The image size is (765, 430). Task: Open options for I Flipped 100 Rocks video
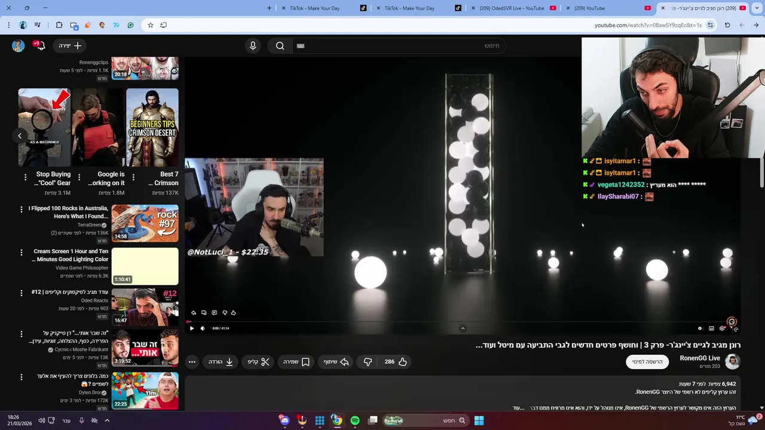pos(22,210)
